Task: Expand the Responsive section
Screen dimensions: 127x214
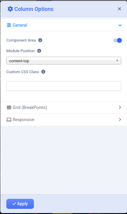Action: click(x=63, y=120)
